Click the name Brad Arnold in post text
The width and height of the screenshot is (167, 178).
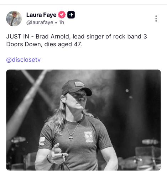pyautogui.click(x=52, y=36)
